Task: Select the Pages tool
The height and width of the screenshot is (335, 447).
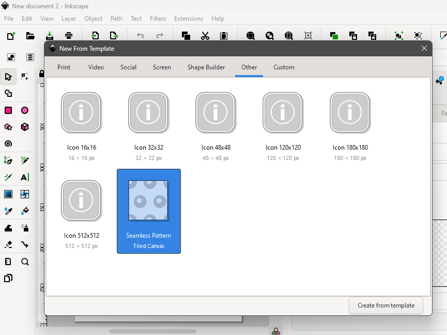Action: [x=8, y=278]
